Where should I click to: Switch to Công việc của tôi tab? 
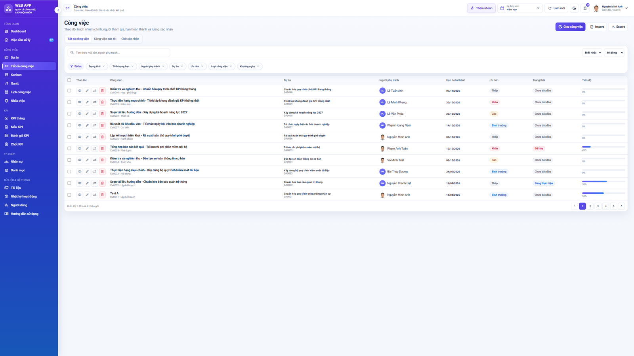105,39
